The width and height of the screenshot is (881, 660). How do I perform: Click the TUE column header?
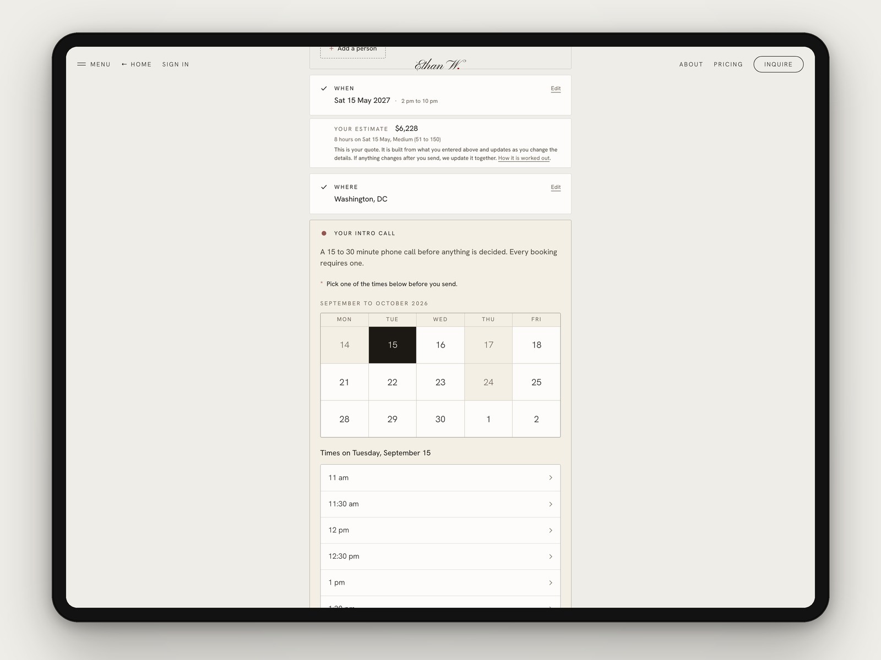[x=393, y=320]
